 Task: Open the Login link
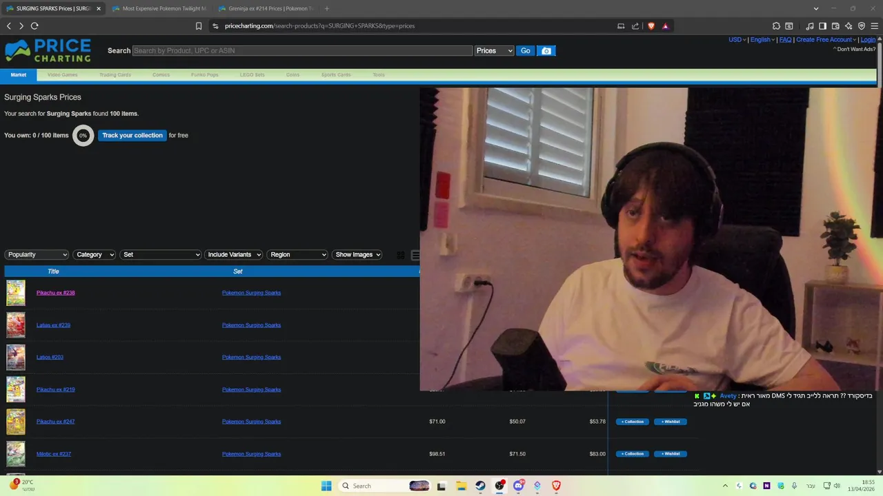(868, 40)
